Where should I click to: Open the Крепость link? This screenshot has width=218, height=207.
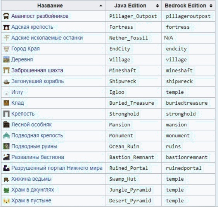pyautogui.click(x=23, y=114)
